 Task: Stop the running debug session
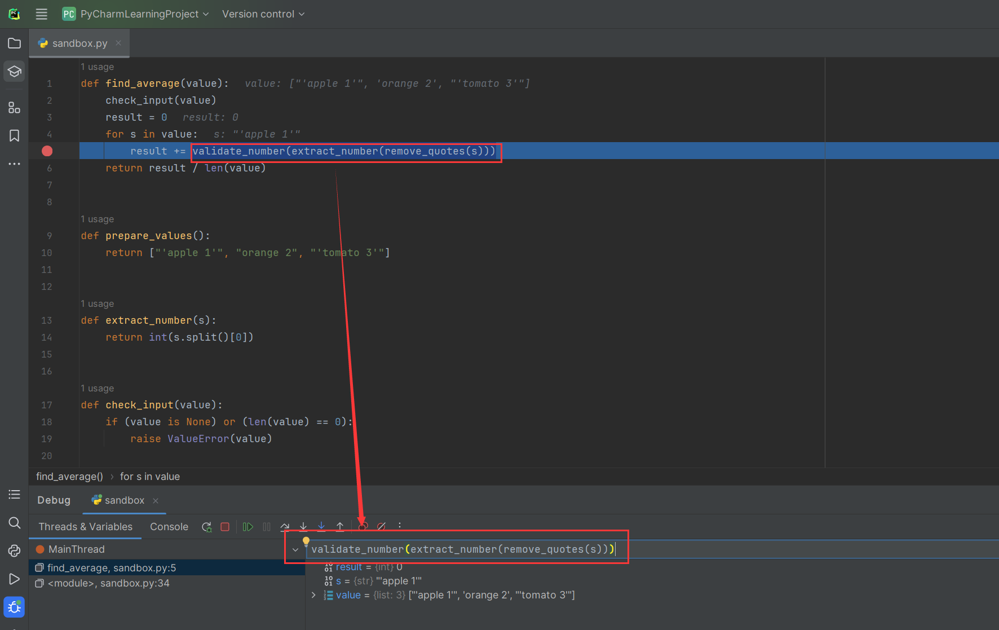[225, 527]
